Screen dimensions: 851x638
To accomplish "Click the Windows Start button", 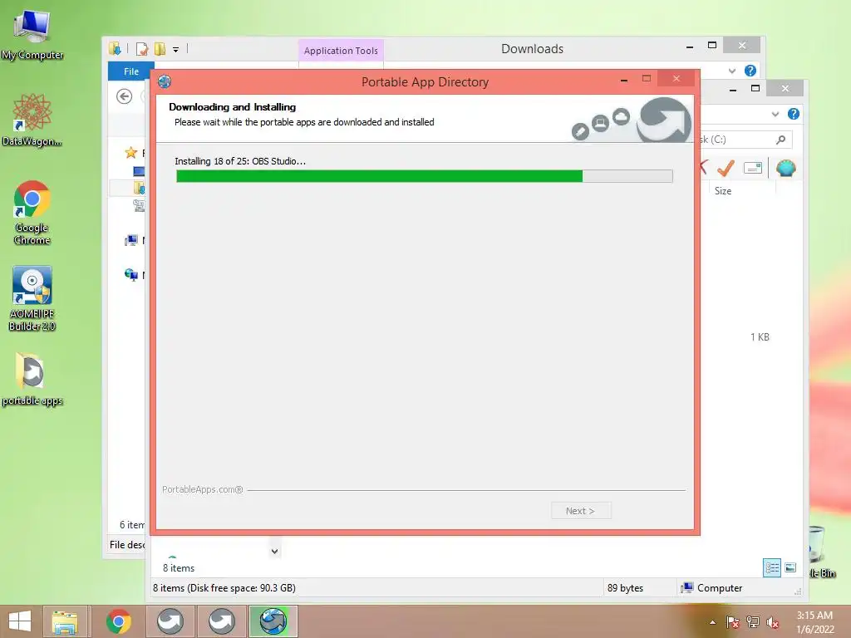I will pyautogui.click(x=20, y=621).
